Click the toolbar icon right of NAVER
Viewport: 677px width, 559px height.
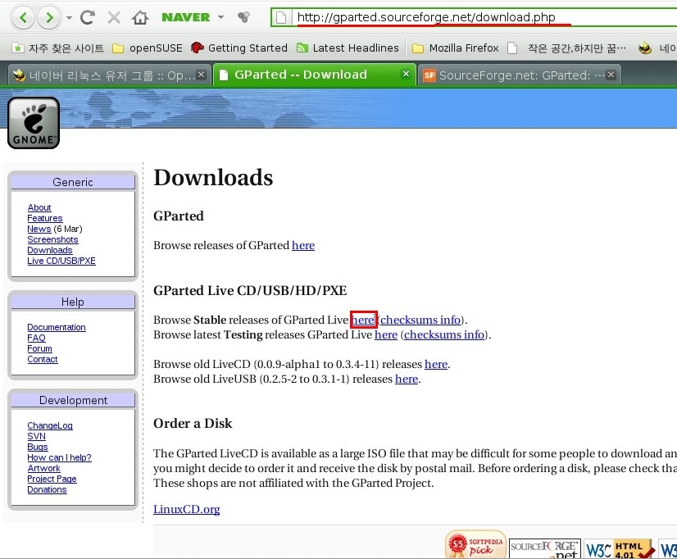tap(244, 17)
